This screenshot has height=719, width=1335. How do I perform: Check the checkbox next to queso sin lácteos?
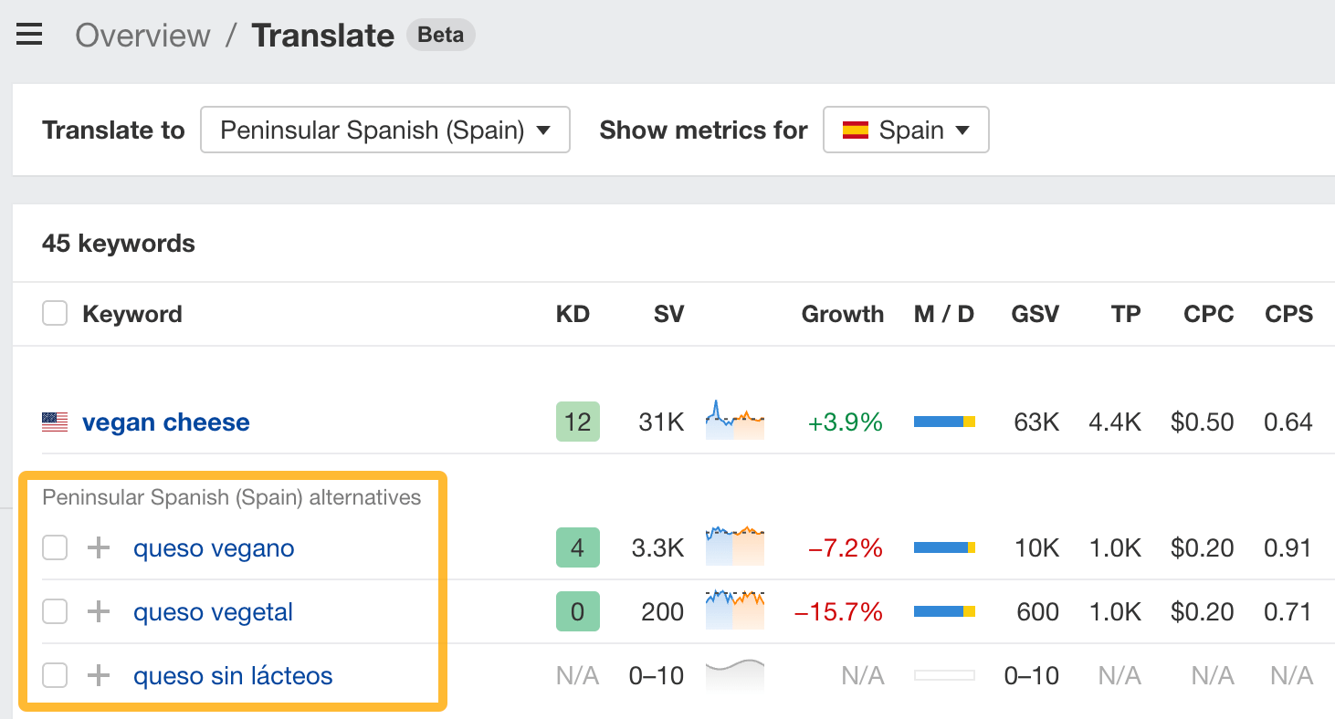pos(54,675)
